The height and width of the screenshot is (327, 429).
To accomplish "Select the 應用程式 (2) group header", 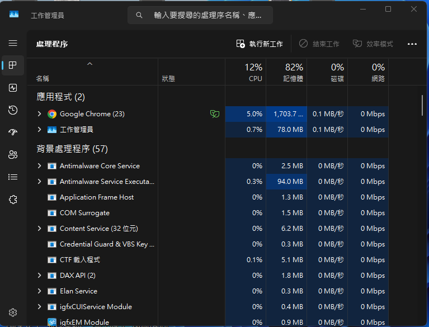I will click(61, 97).
